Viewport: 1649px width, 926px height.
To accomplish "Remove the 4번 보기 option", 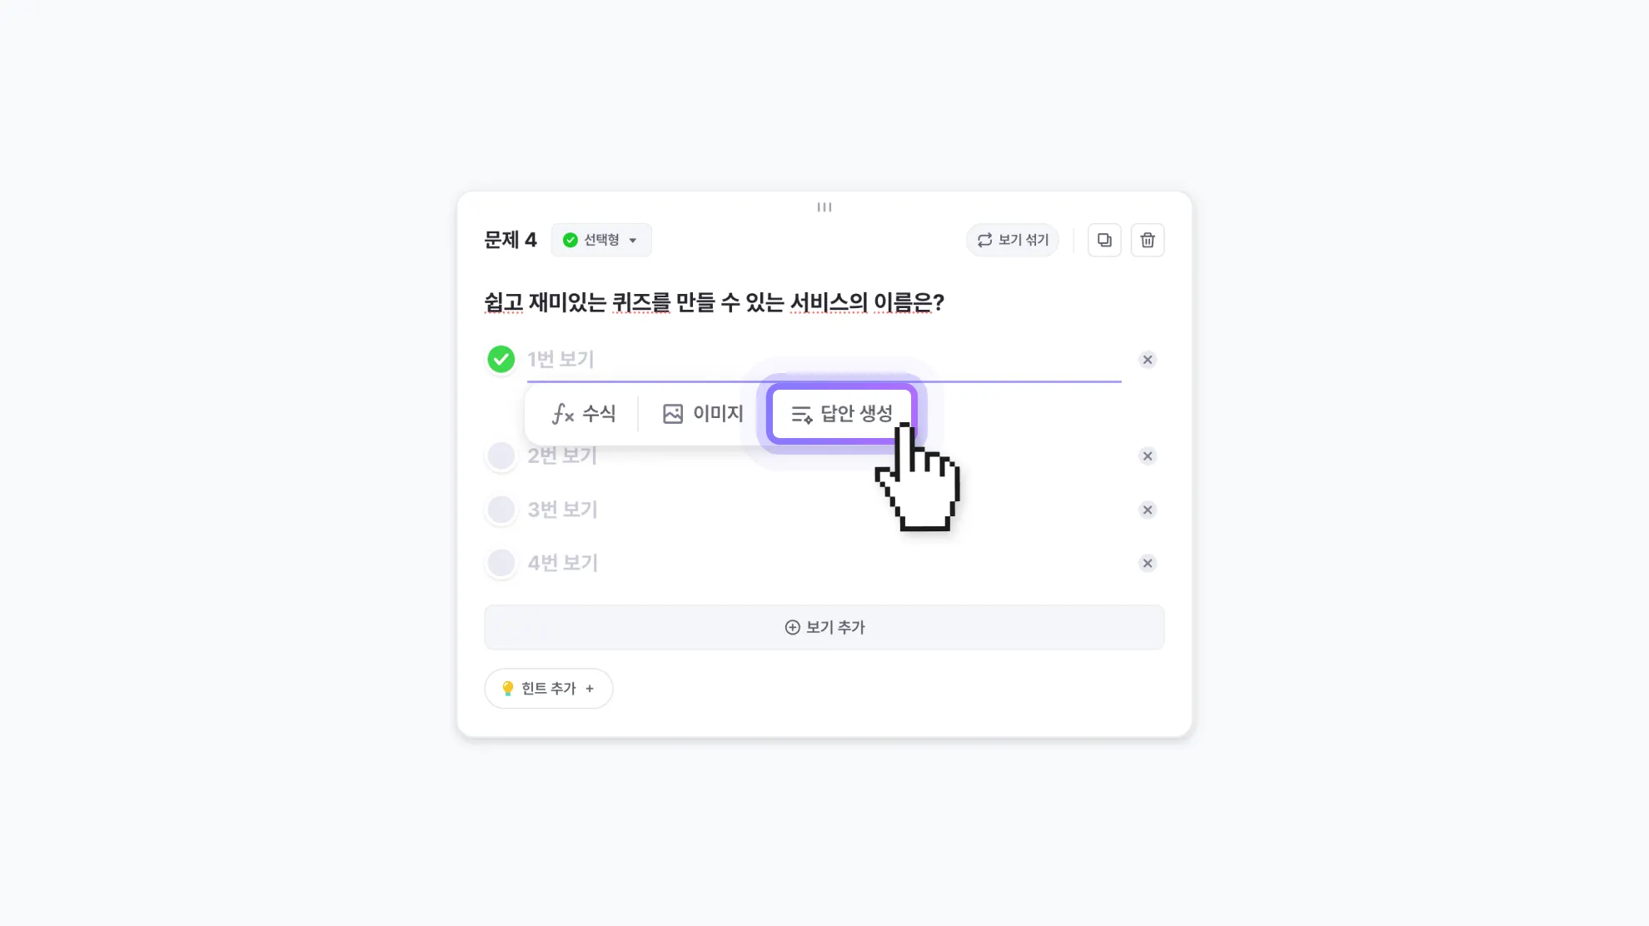I will (1148, 564).
